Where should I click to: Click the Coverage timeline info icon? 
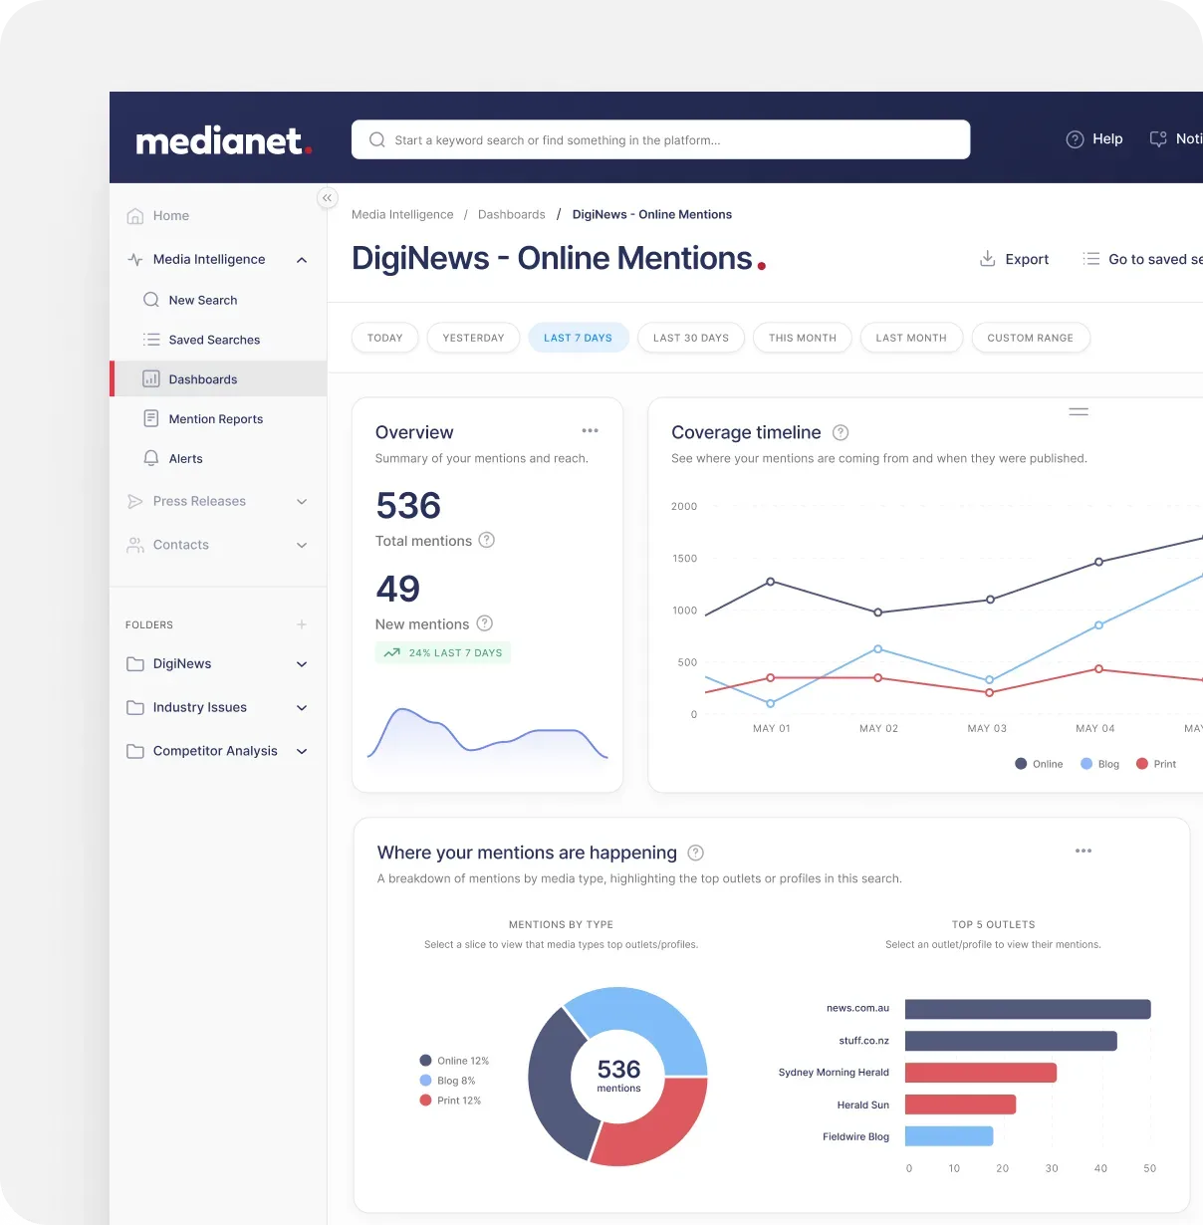(841, 432)
